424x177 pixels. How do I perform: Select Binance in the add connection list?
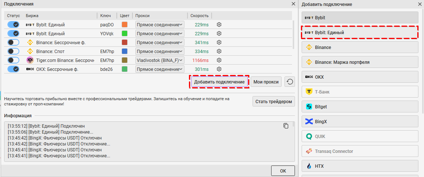point(360,47)
